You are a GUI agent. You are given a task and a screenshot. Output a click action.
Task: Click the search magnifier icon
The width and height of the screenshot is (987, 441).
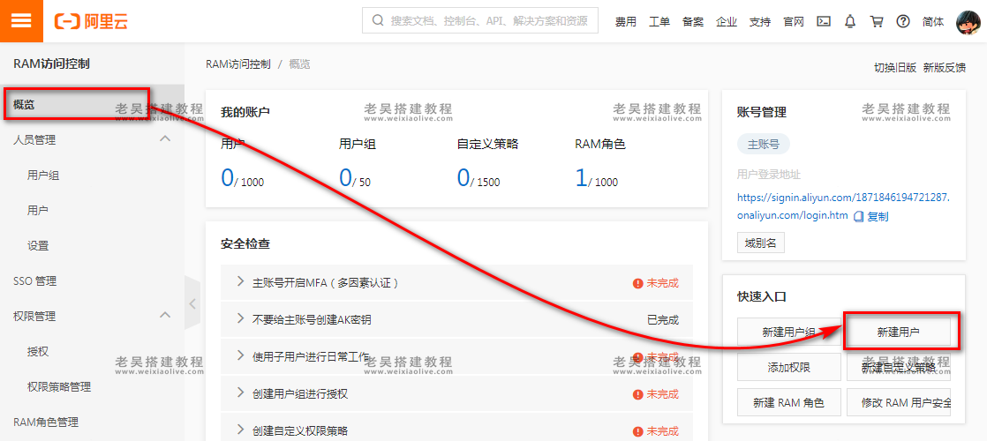coord(379,21)
